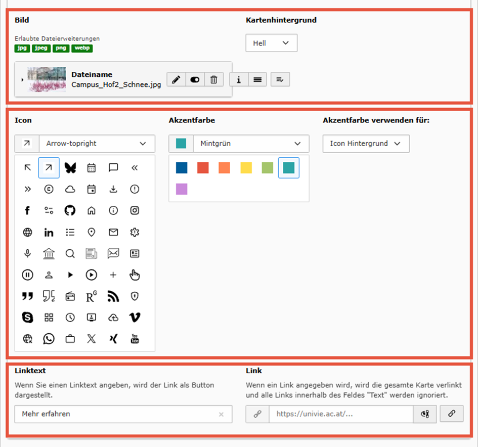Pick the microphone icon

tap(27, 253)
